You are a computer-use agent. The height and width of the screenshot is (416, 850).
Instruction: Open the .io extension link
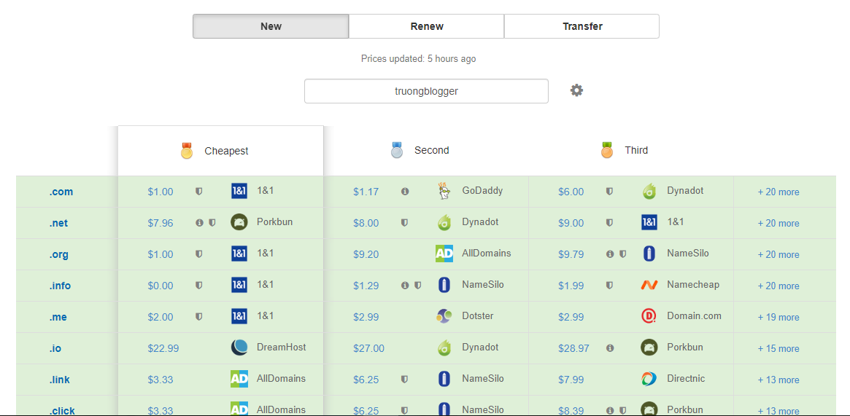tap(55, 349)
